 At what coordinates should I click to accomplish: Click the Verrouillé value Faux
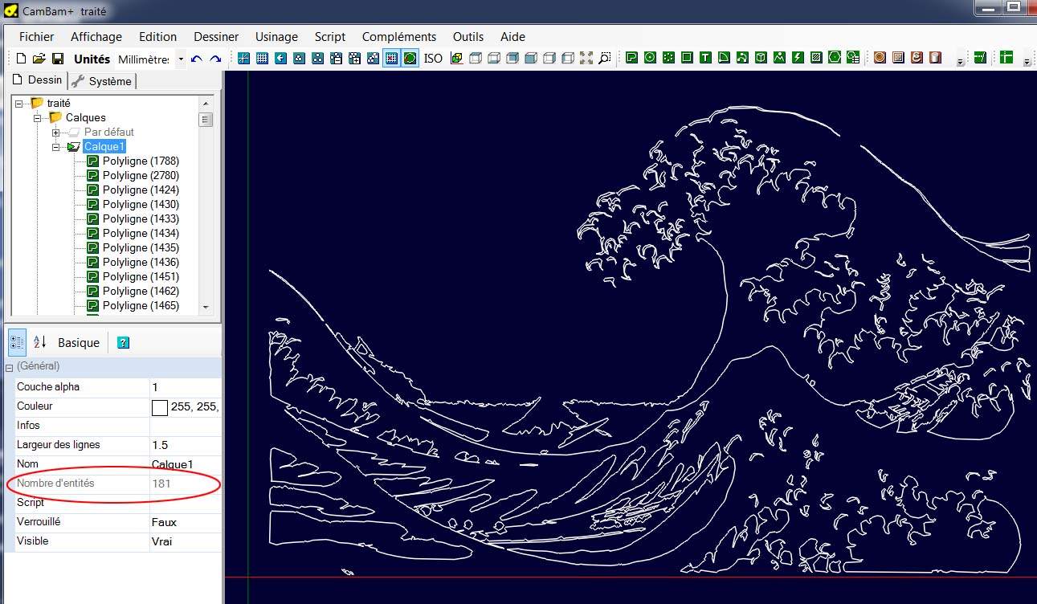[185, 522]
